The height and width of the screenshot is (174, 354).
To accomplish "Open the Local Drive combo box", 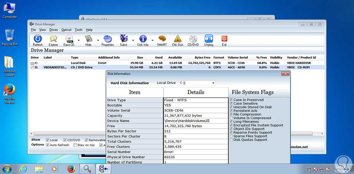I will [197, 83].
